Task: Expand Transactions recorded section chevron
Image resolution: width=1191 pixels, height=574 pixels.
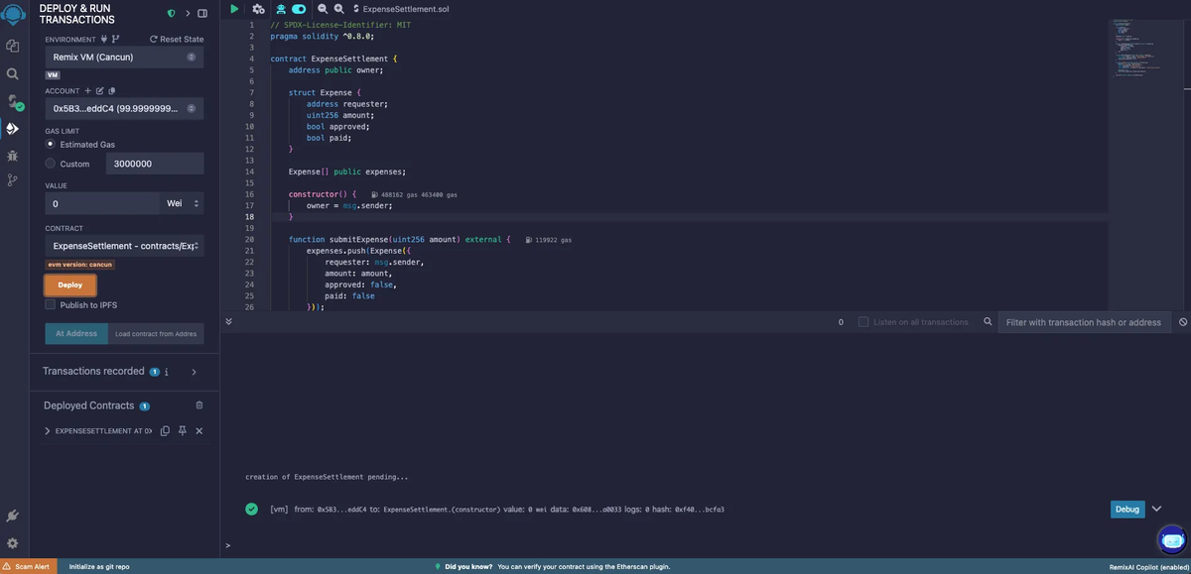Action: [x=194, y=372]
